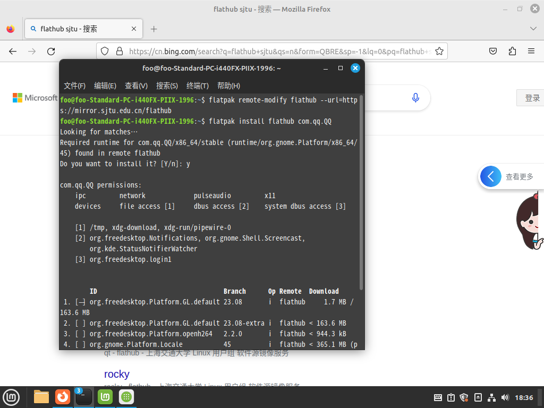Viewport: 544px width, 408px height.
Task: Reload the current Firefox page
Action: (51, 52)
